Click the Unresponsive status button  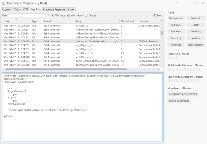(x=176, y=18)
